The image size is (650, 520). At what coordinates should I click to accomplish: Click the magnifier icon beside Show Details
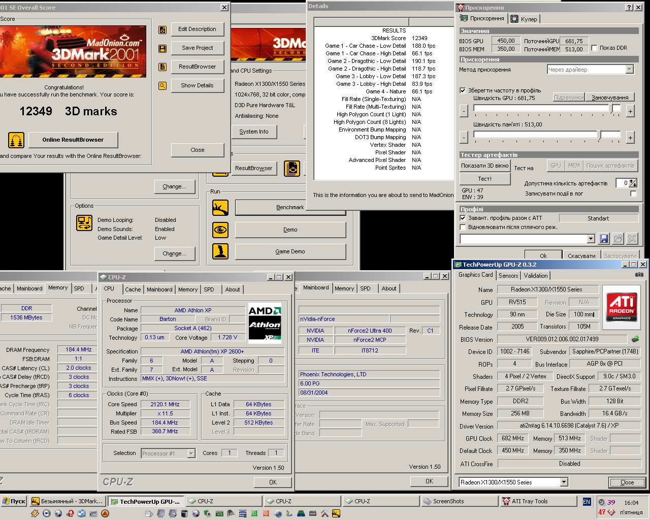[x=162, y=86]
